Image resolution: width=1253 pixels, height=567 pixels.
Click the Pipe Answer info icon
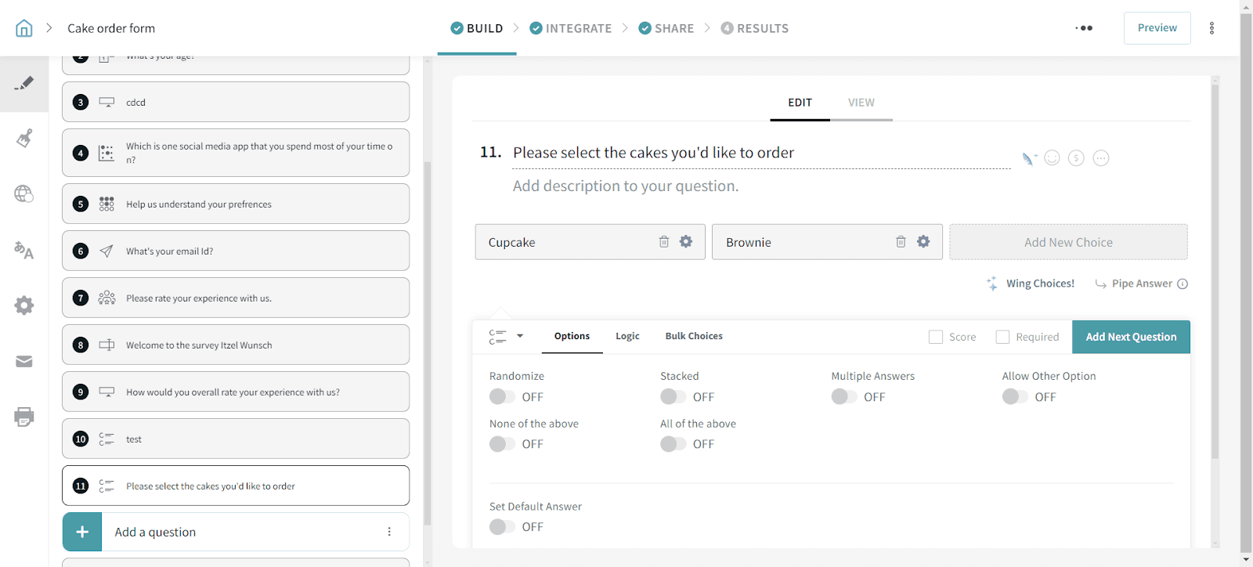click(1183, 284)
